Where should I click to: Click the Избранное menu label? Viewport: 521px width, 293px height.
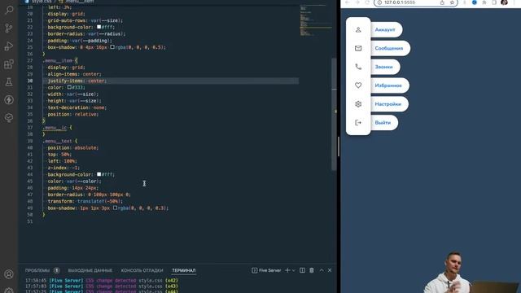point(388,85)
